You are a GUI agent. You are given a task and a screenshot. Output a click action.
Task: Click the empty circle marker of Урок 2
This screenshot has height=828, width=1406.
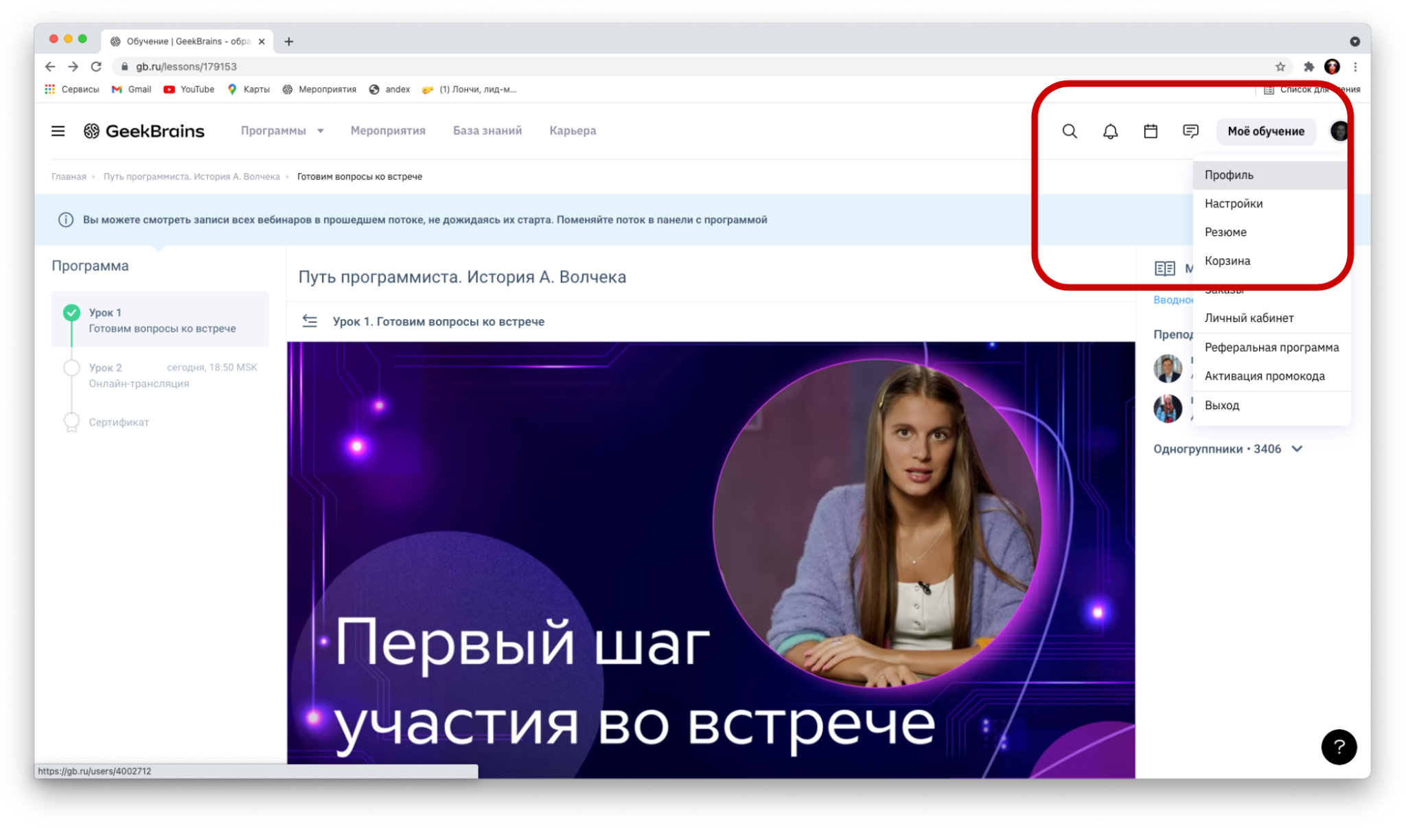[71, 368]
